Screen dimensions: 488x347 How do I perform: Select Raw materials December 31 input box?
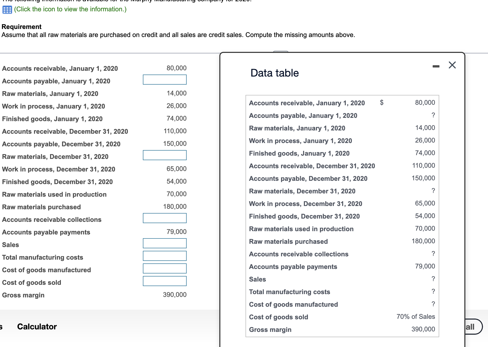coord(165,155)
